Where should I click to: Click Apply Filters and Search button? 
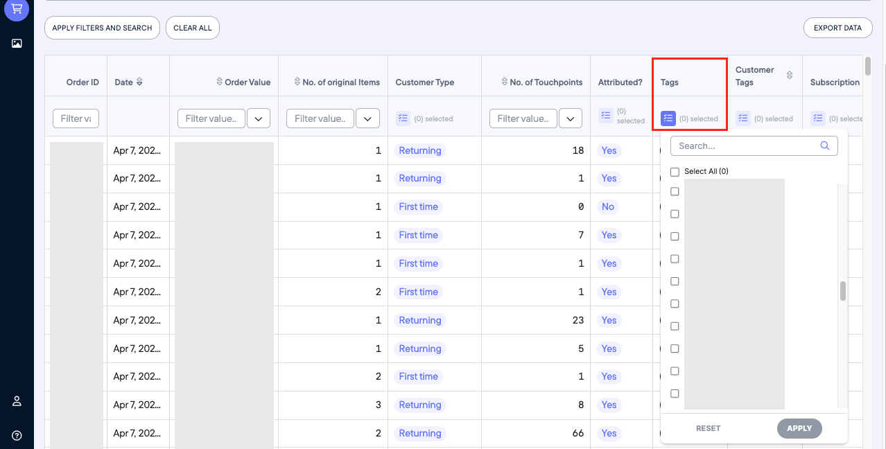point(102,28)
